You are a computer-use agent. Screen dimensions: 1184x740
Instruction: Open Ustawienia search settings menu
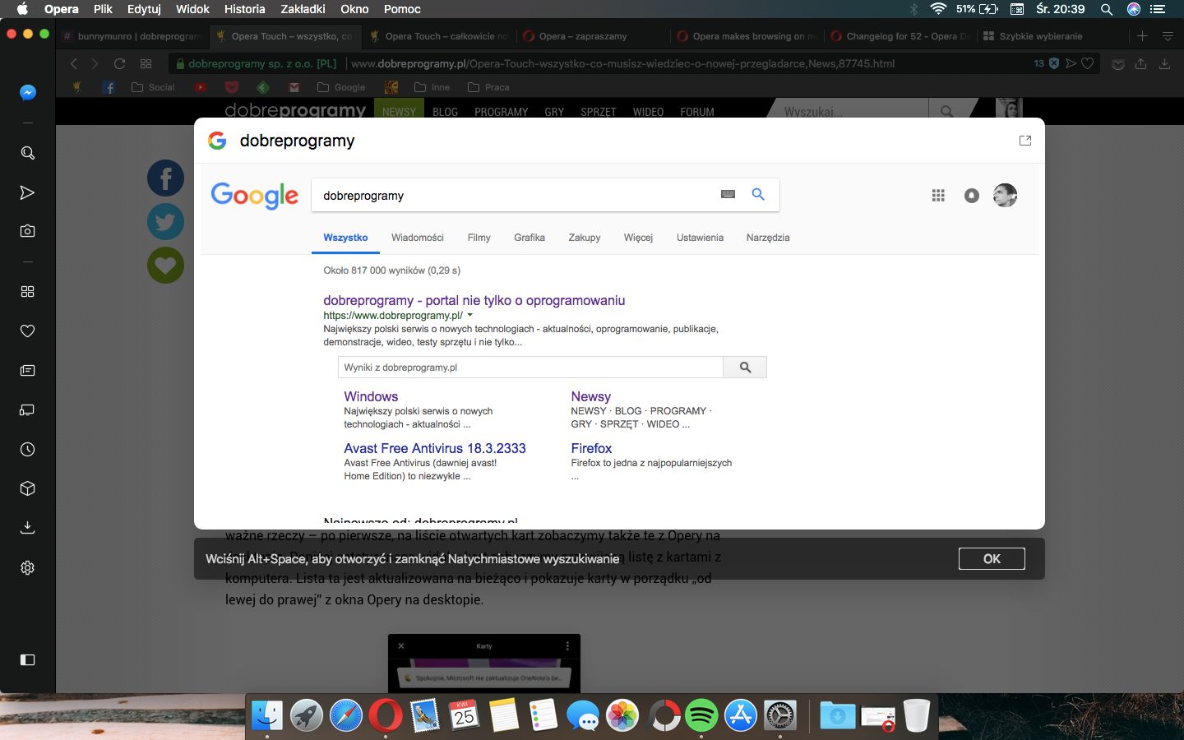click(700, 238)
